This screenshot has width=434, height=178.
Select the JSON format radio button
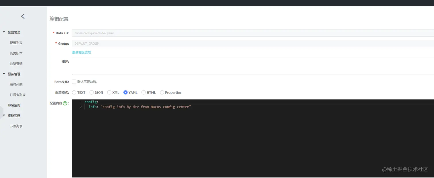92,92
